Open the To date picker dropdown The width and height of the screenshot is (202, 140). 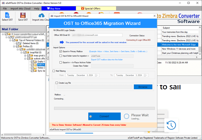(x=146, y=75)
